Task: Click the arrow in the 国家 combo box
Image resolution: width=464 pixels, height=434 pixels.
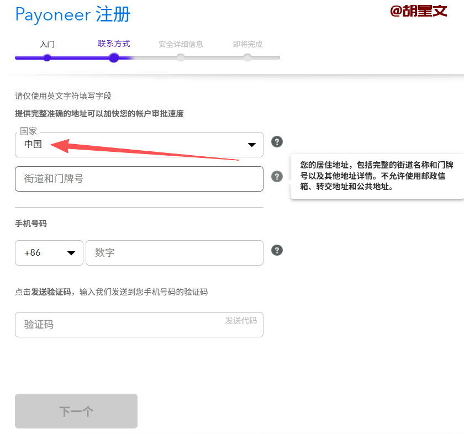Action: tap(252, 145)
